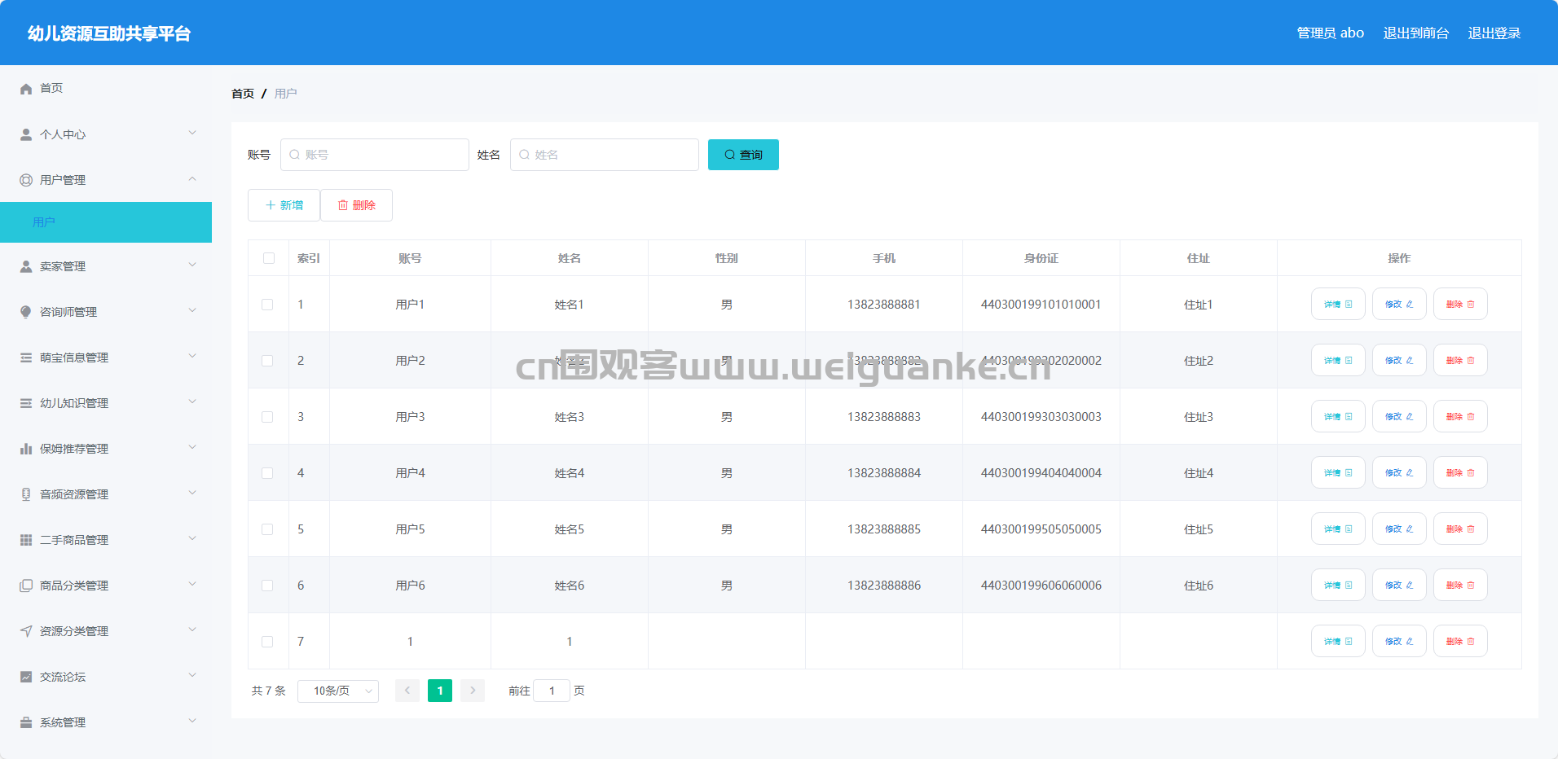This screenshot has width=1558, height=759.
Task: Click the 新增 add button
Action: (284, 205)
